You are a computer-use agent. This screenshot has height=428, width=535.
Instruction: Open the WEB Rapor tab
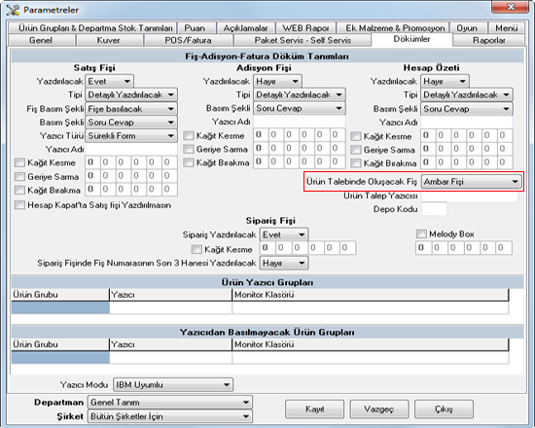coord(305,28)
